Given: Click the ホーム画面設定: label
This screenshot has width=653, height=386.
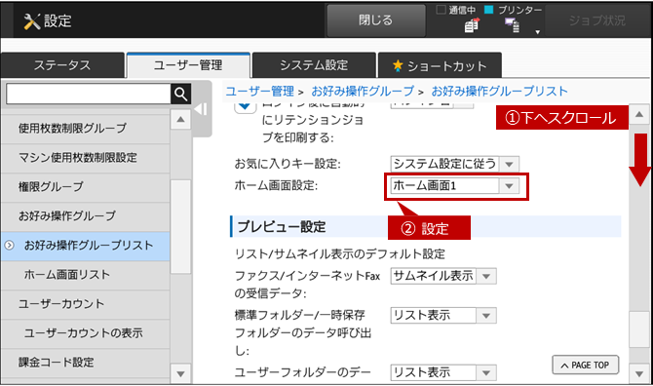Looking at the screenshot, I should tap(276, 186).
